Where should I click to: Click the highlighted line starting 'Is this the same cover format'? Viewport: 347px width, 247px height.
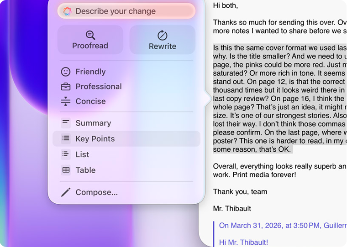pos(280,48)
